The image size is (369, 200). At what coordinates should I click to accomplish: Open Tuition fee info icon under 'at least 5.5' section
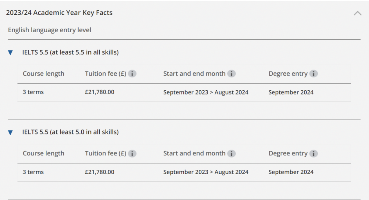tap(132, 74)
